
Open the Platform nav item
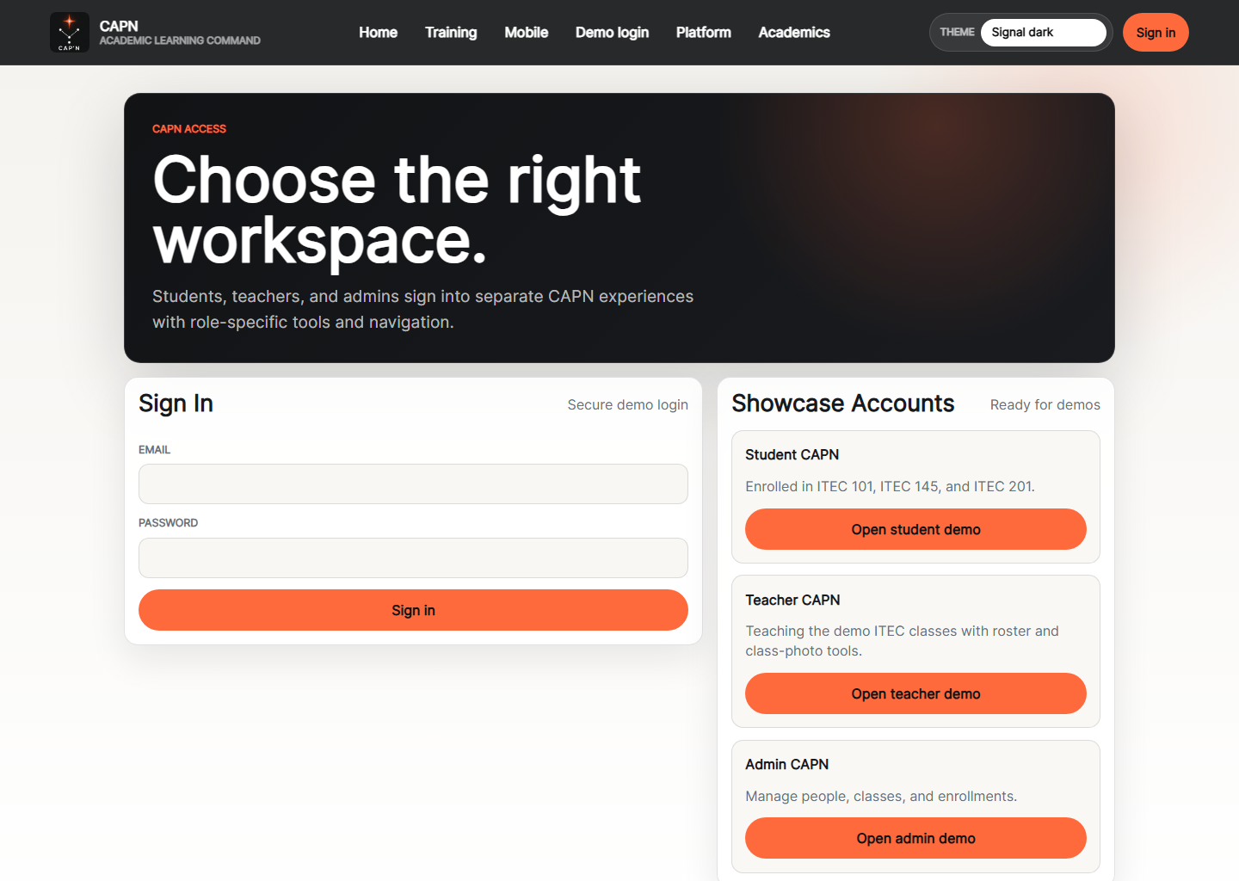[703, 33]
